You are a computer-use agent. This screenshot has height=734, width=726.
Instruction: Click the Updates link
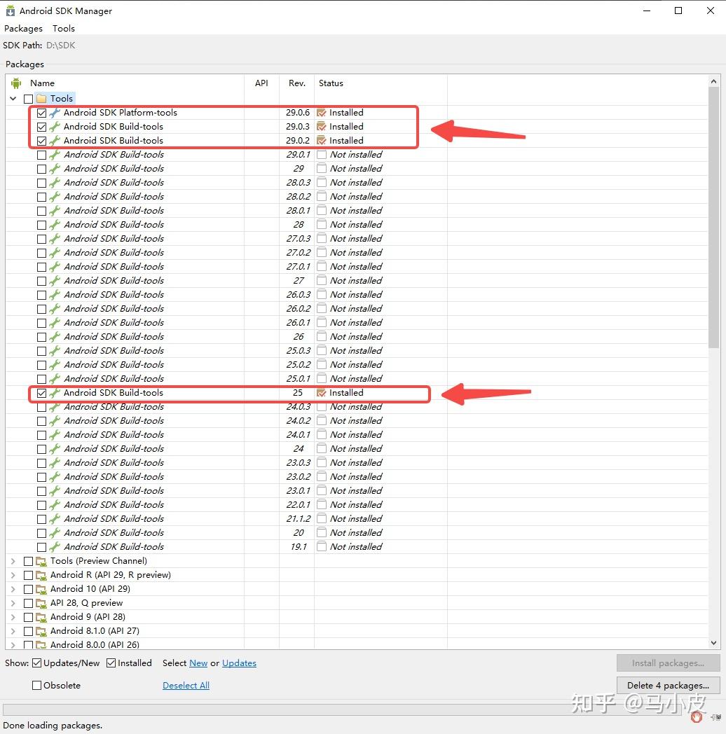coord(240,663)
